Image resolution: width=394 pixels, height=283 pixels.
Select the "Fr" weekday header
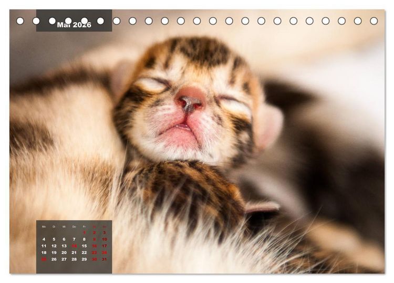click(84, 227)
